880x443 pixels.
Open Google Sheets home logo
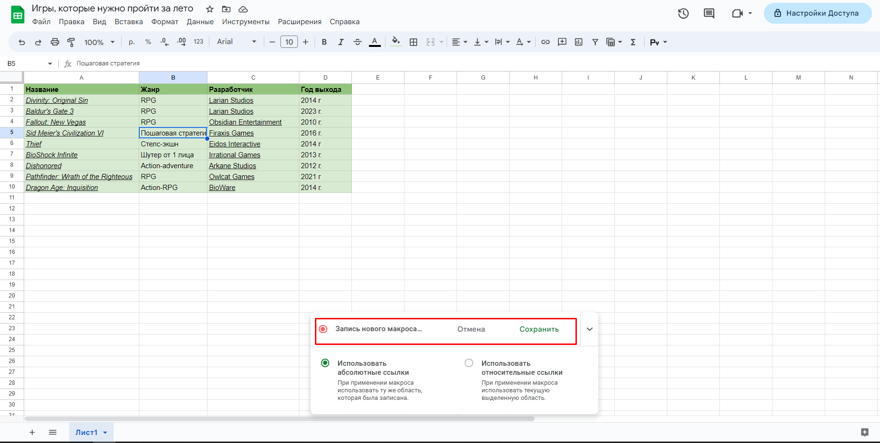coord(18,15)
